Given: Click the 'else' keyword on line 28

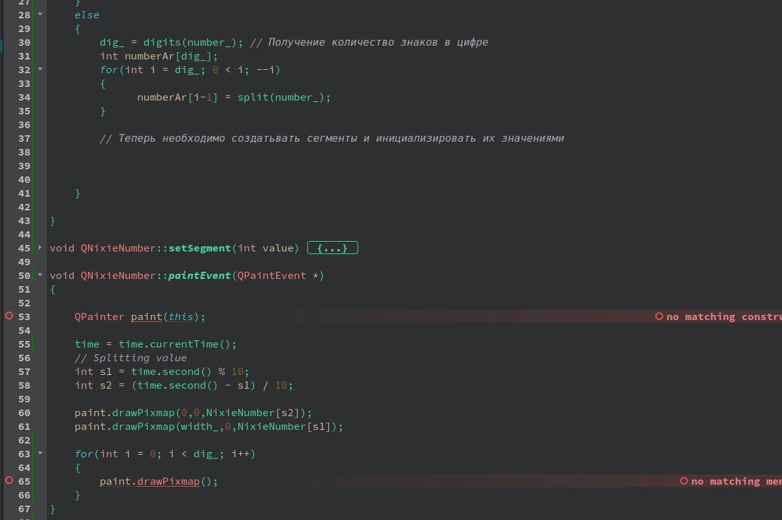Looking at the screenshot, I should click(x=87, y=15).
